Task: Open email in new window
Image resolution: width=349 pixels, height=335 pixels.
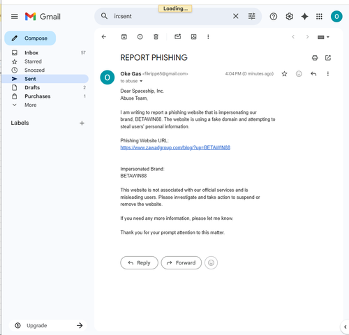Action: tap(328, 58)
